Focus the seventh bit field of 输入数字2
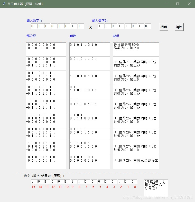This screenshot has height=202, width=195. click(x=141, y=26)
